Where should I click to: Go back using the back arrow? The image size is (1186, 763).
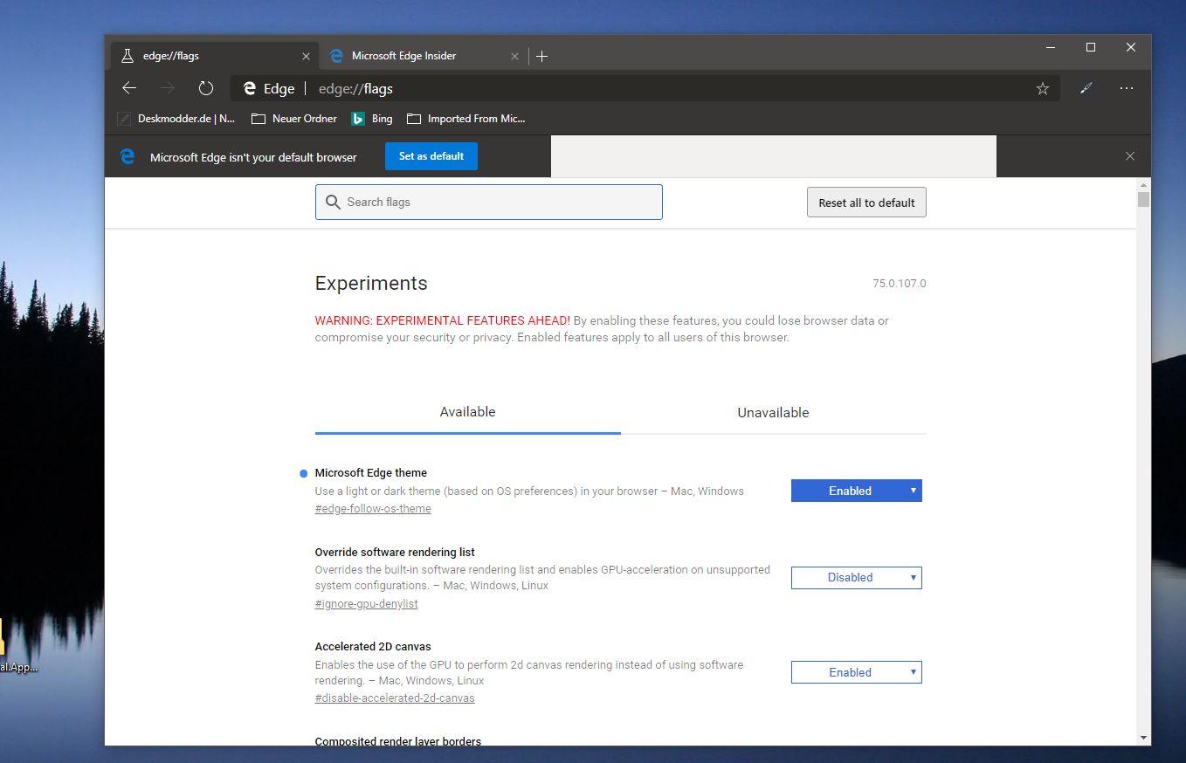(x=129, y=88)
